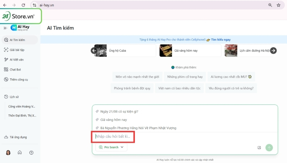Select suggestion Phòng tránh bệnh đột quỵ
The width and height of the screenshot is (287, 163).
(132, 88)
